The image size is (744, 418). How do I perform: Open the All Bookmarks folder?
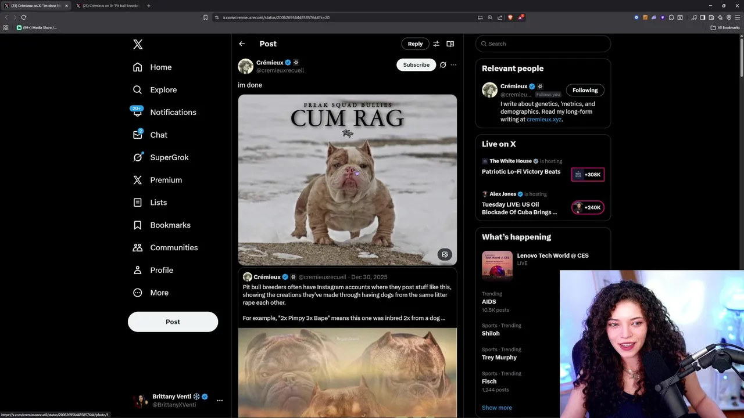[725, 27]
